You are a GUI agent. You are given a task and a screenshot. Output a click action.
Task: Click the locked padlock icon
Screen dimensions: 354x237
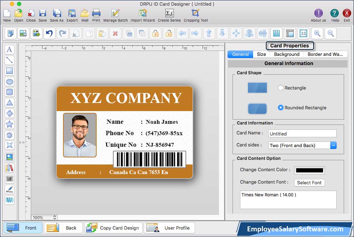[x=155, y=33]
